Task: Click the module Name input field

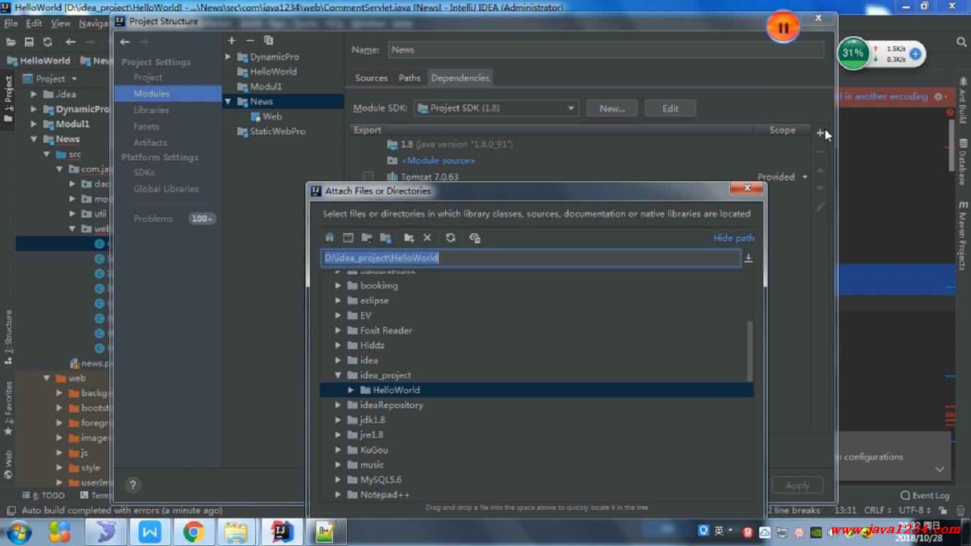Action: point(606,50)
